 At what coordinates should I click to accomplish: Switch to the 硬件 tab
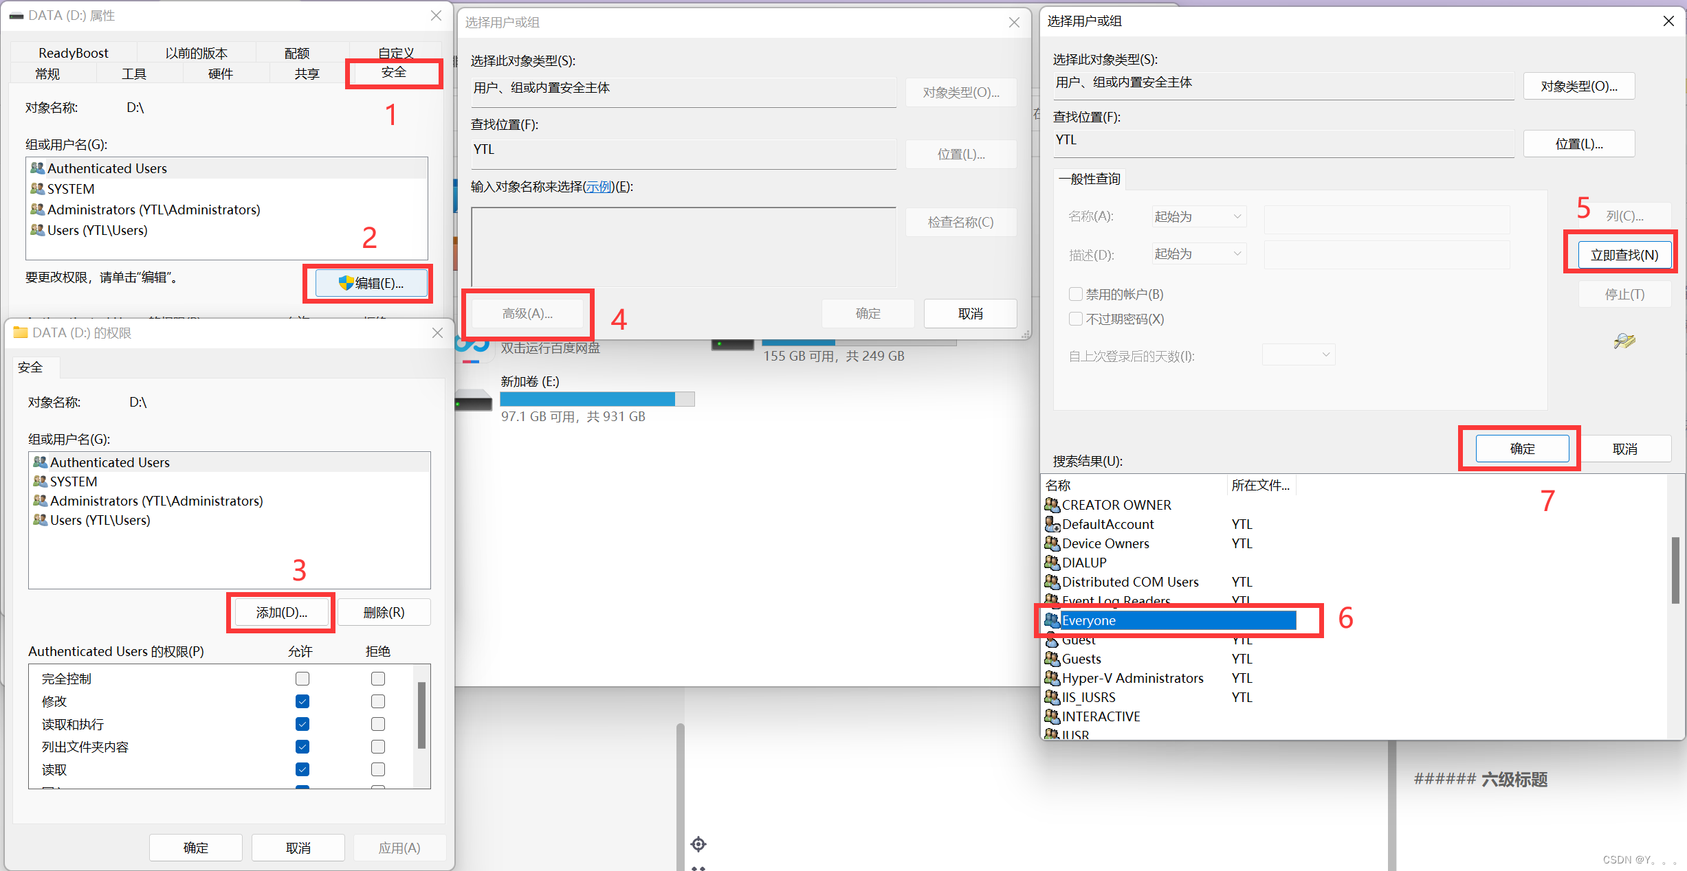221,73
